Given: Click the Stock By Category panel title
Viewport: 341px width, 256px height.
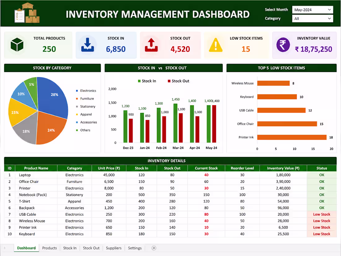Looking at the screenshot, I should click(52, 68).
